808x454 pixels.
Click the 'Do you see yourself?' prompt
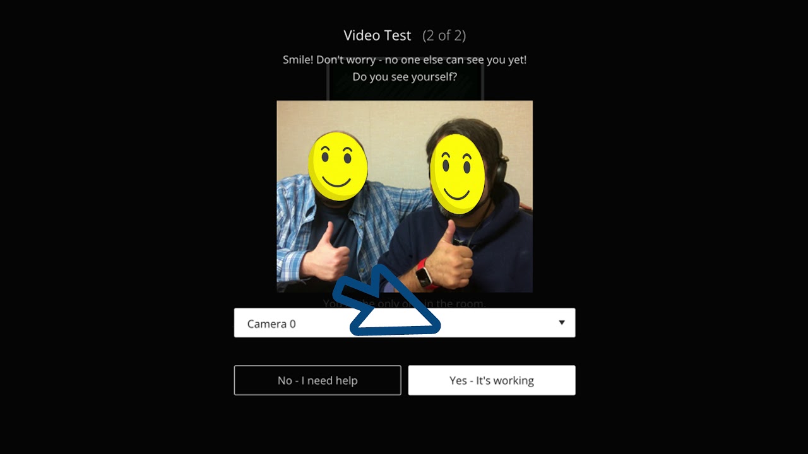pos(405,77)
